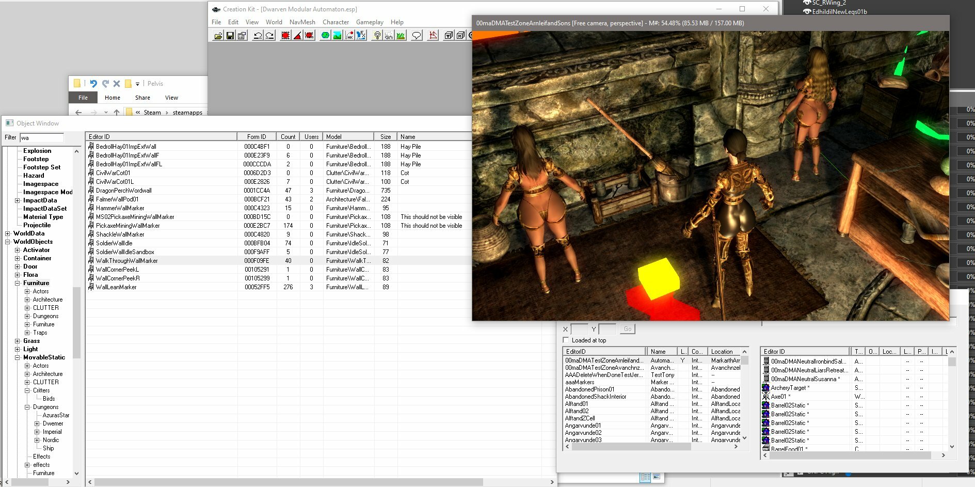
Task: Open the World menu
Action: (x=274, y=22)
